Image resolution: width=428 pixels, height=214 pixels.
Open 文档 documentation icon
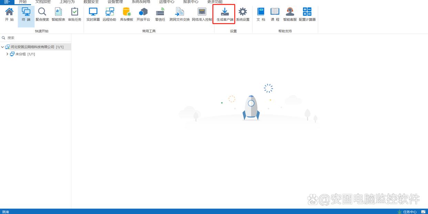tap(261, 14)
